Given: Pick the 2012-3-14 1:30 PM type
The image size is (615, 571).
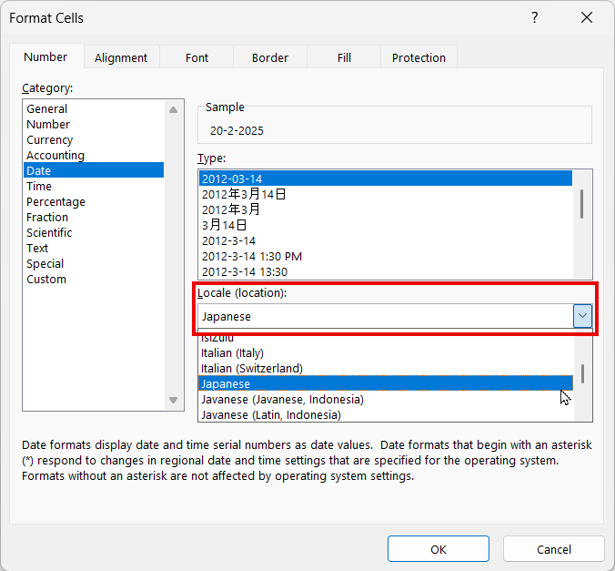Looking at the screenshot, I should click(386, 256).
